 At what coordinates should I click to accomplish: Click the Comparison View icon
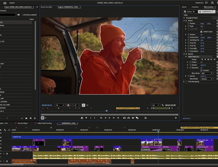137,118
